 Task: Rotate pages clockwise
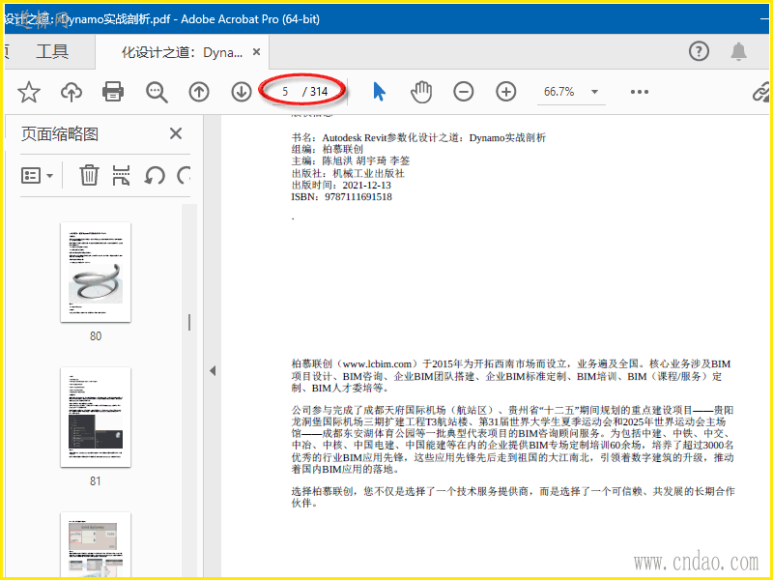pos(184,176)
